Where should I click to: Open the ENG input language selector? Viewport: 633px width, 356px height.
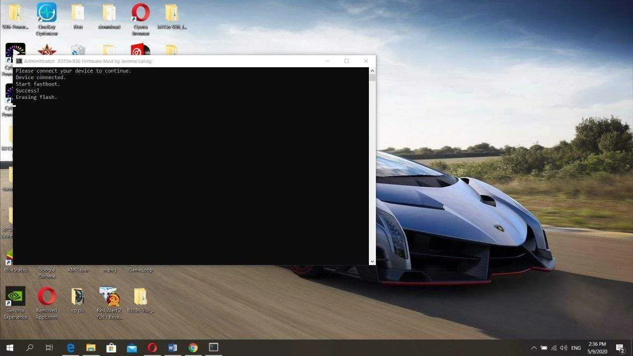click(x=576, y=348)
